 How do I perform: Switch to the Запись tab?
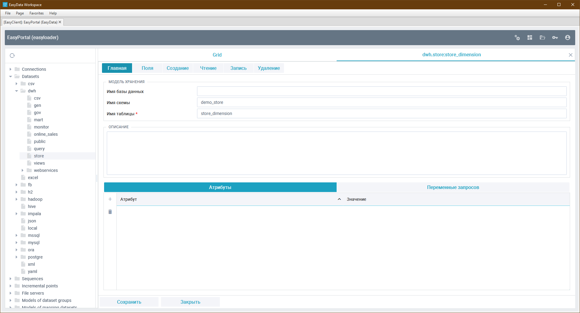[239, 68]
